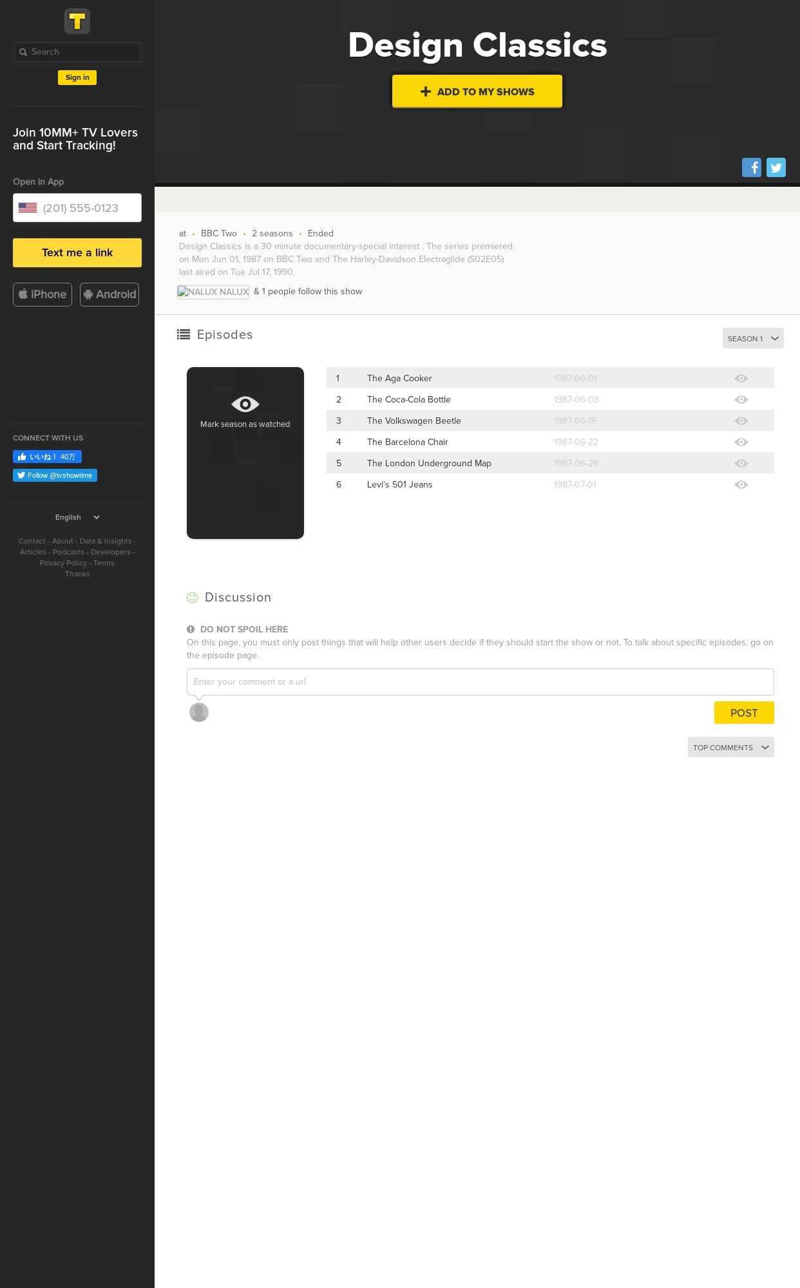Mark The Aga Cooker as watched

741,379
